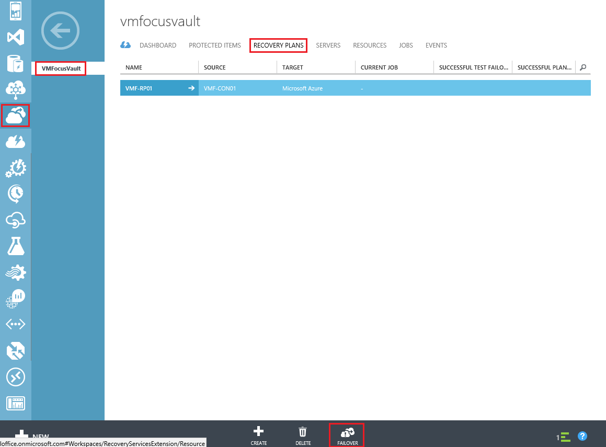This screenshot has height=447, width=606.
Task: Sort the table by the Source column header
Action: tap(215, 67)
